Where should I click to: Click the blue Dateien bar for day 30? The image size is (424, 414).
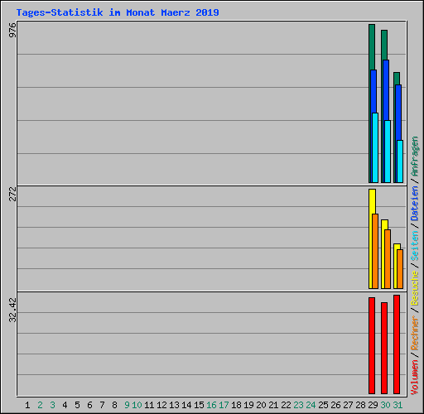(x=386, y=89)
